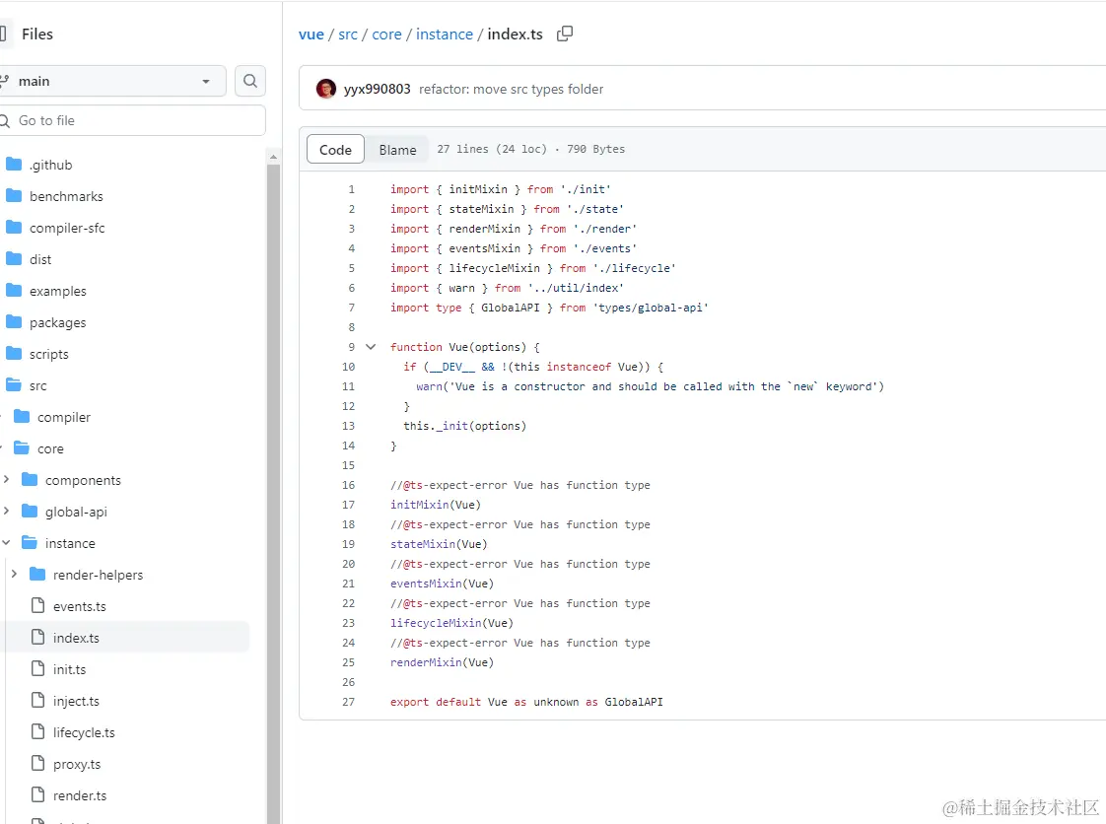Click the file tree scrollbar up arrow
The width and height of the screenshot is (1106, 824).
click(274, 157)
